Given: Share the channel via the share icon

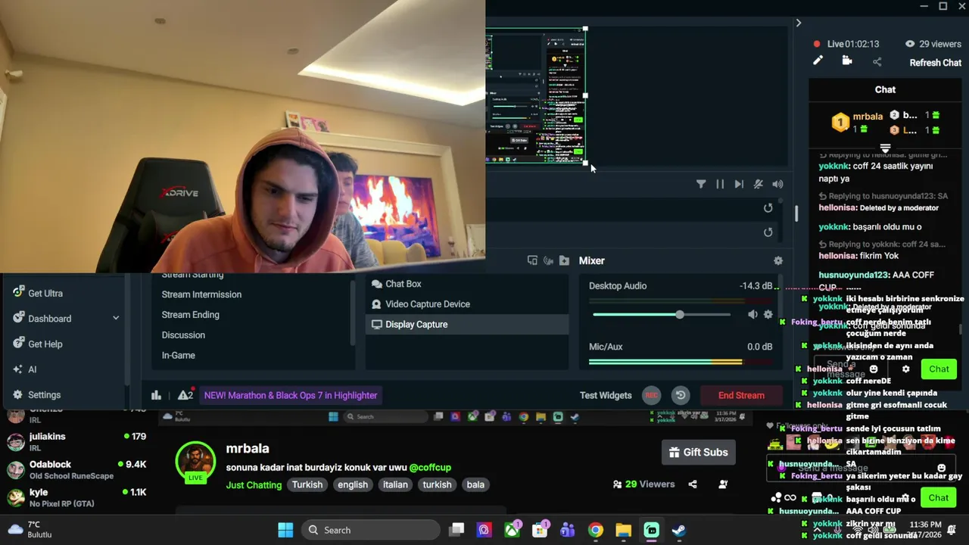Looking at the screenshot, I should coord(693,484).
